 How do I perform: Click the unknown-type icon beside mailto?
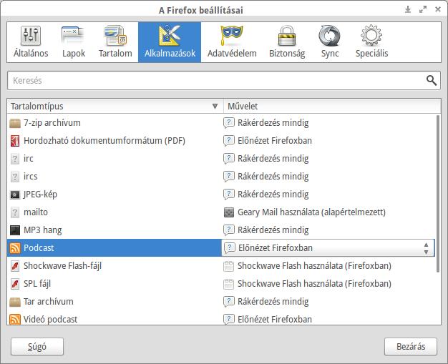coord(15,212)
